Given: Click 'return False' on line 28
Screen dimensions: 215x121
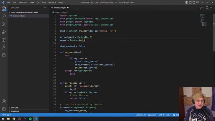Looking at the screenshot, I should 77,98.
